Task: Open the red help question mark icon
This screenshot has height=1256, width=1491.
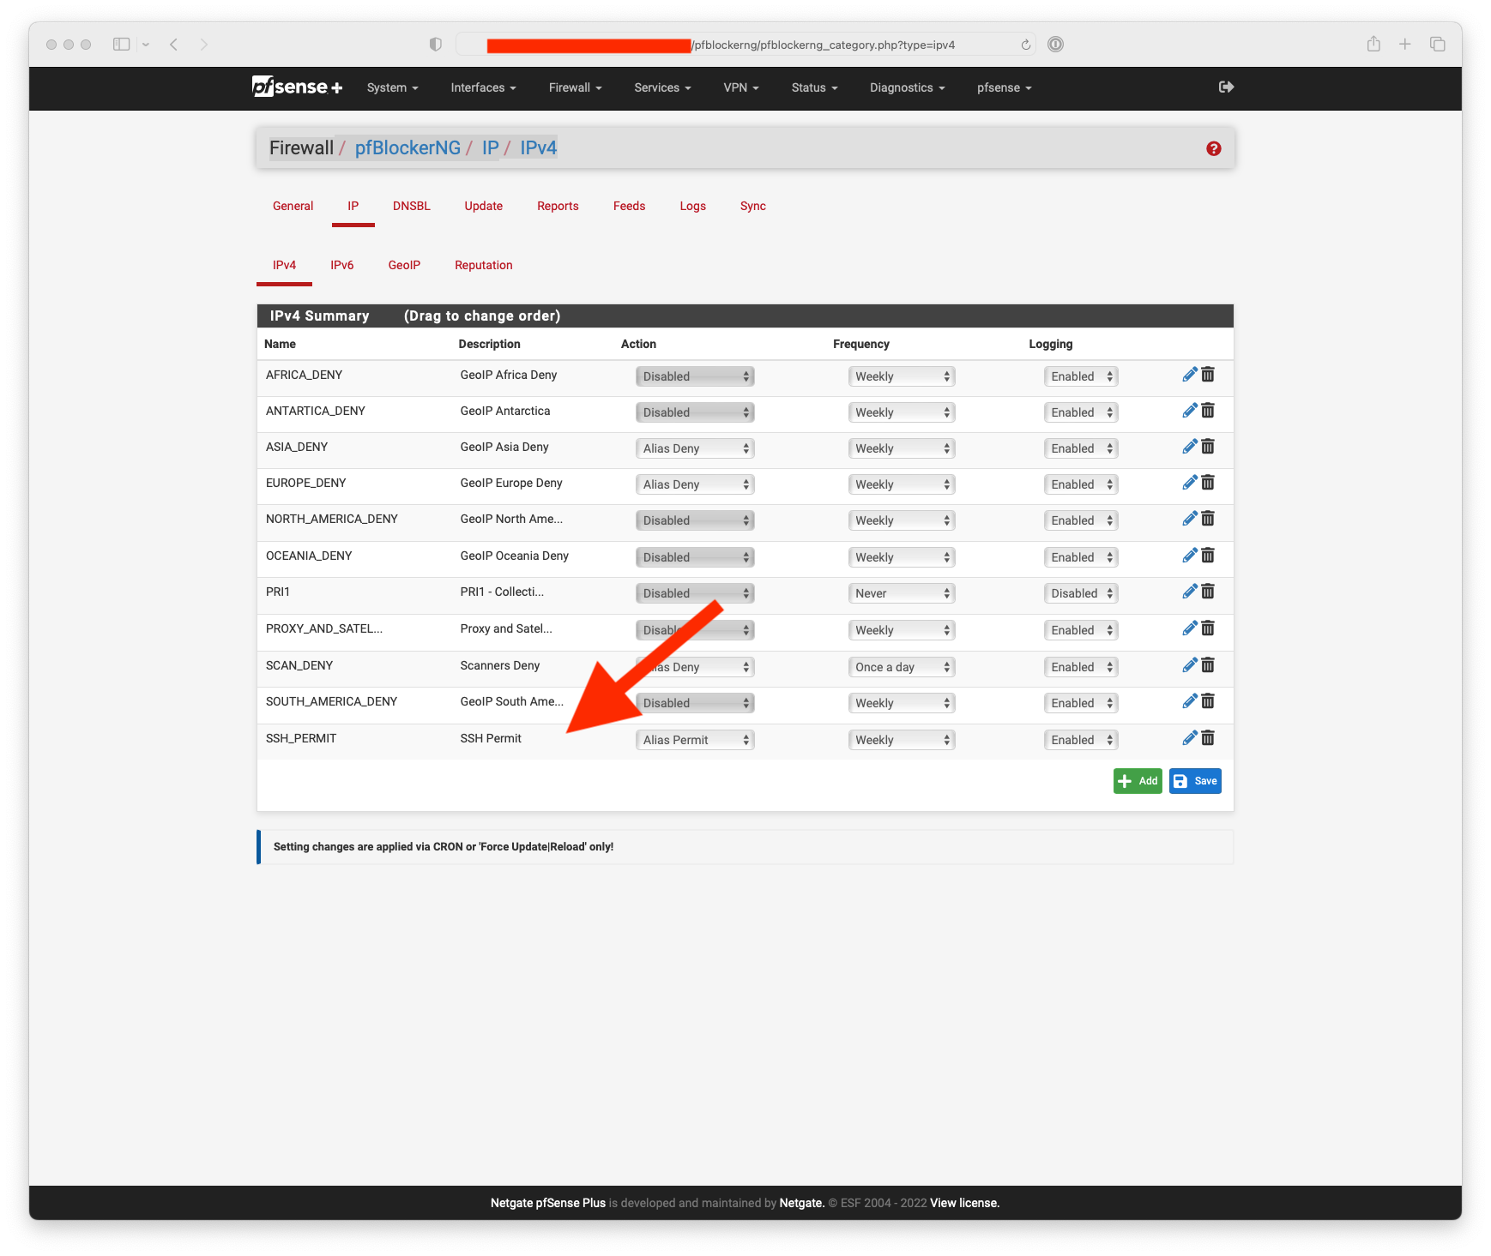Action: pos(1213,148)
